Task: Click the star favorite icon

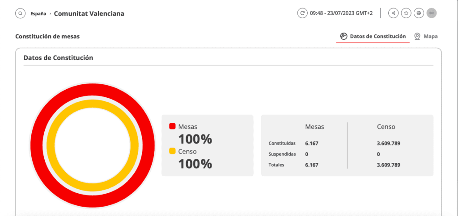Action: click(x=406, y=13)
